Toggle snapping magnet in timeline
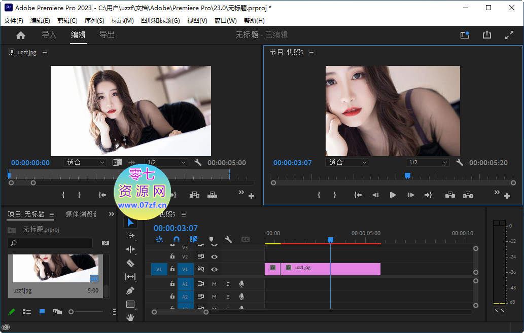Viewport: 524px width, 333px height. tap(176, 239)
